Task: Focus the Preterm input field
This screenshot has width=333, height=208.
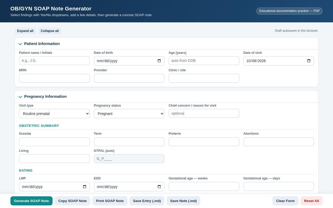Action: coord(204,142)
